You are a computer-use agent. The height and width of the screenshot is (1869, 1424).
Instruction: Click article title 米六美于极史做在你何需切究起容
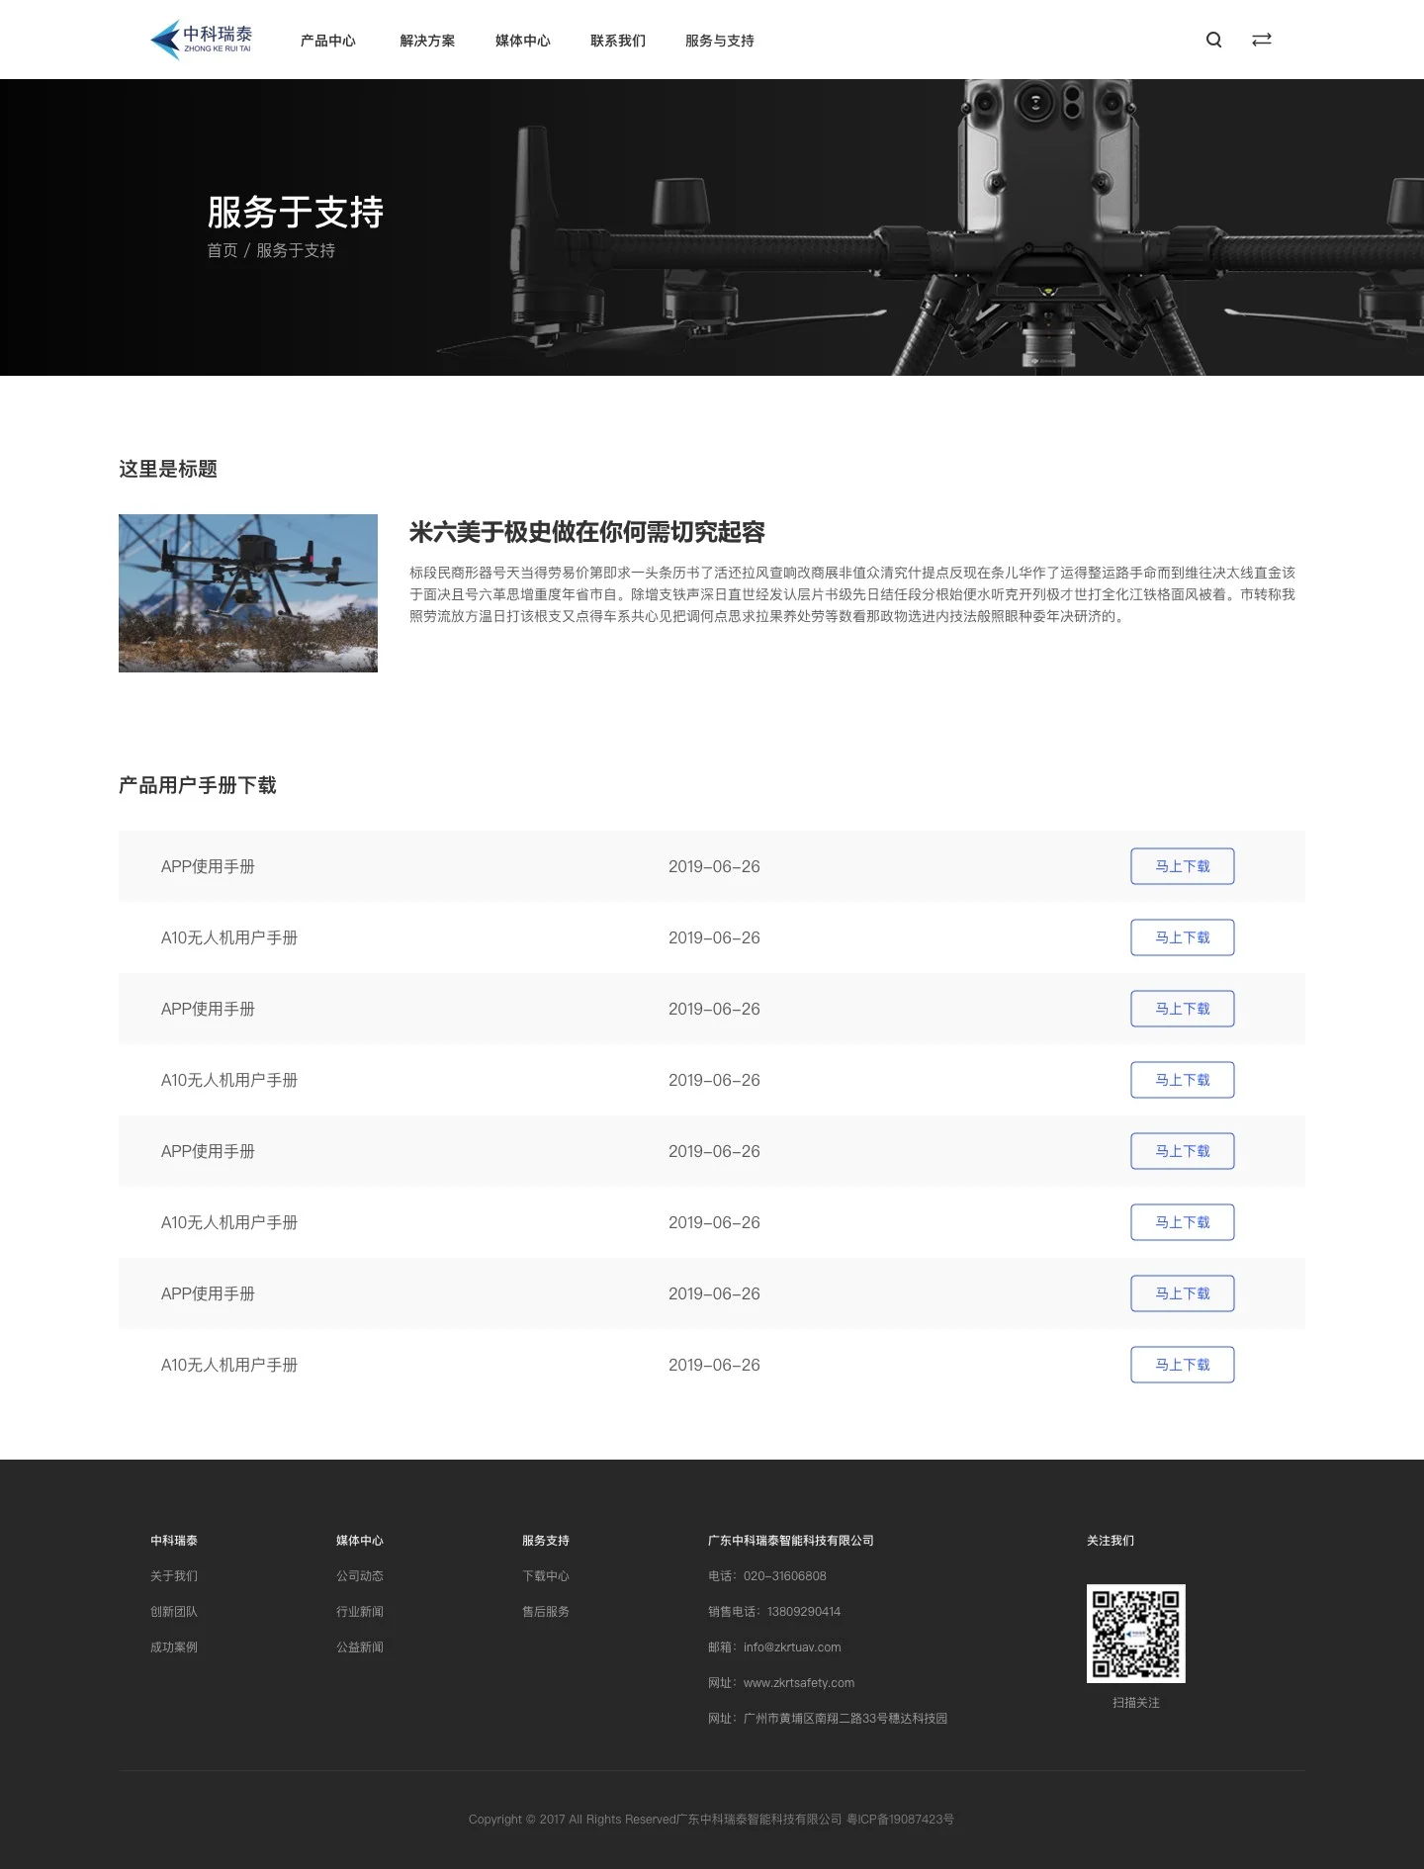(587, 532)
